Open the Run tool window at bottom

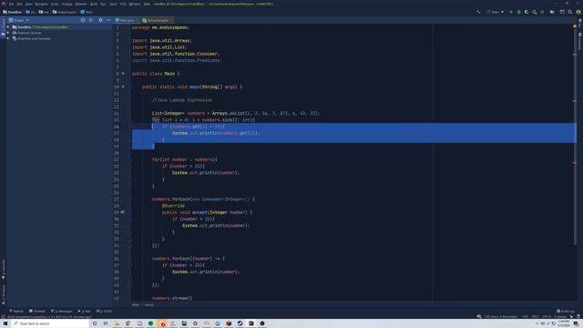[x=84, y=311]
